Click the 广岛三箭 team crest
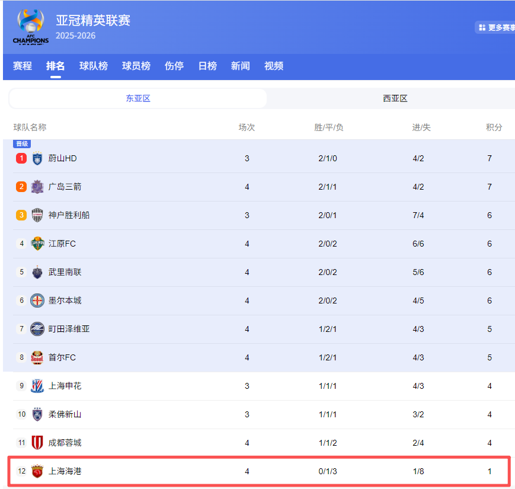515x489 pixels. point(37,187)
